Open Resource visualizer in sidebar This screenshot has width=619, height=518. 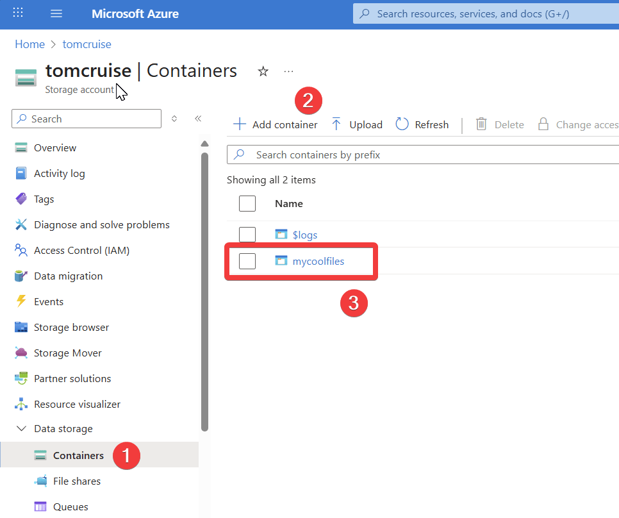point(77,405)
